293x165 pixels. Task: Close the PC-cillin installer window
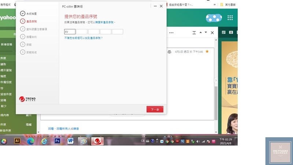click(161, 6)
